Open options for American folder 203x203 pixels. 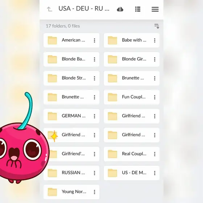[95, 40]
